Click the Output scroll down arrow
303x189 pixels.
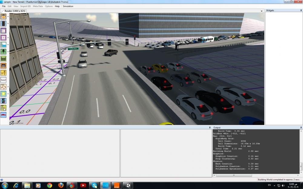(x=301, y=172)
